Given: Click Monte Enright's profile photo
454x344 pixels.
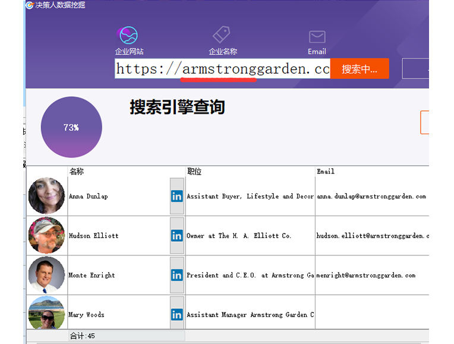Looking at the screenshot, I should [x=46, y=274].
